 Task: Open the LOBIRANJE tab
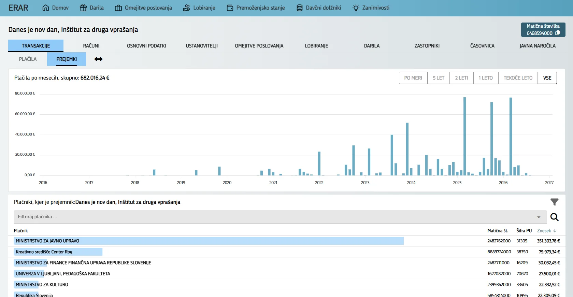point(316,46)
